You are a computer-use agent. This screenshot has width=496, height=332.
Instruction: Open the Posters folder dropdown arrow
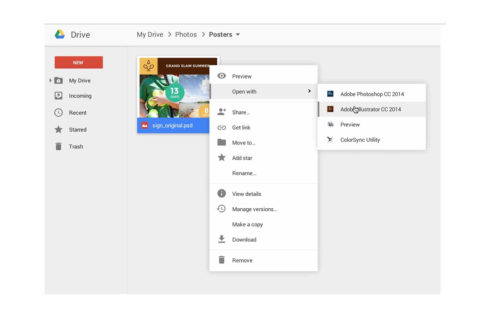[238, 34]
